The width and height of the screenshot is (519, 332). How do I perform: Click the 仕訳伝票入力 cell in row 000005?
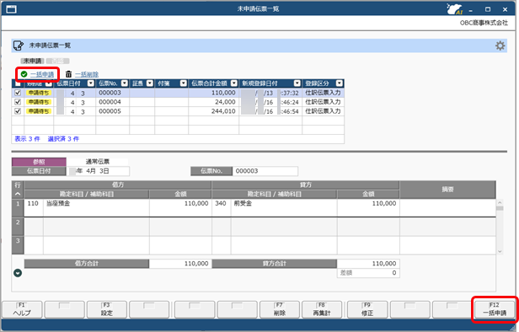click(x=323, y=111)
